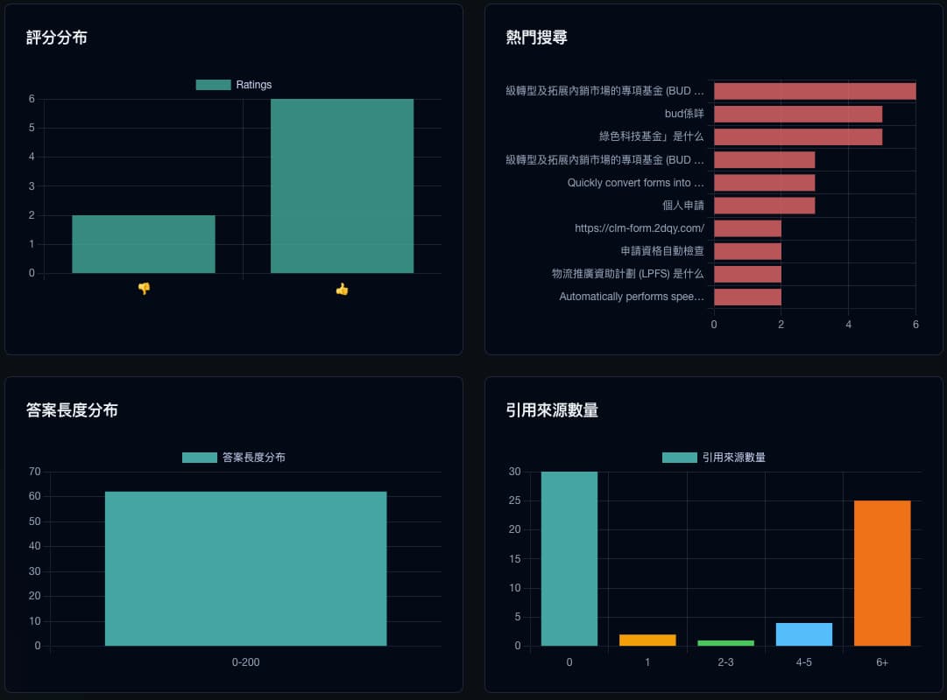The image size is (947, 700).
Task: Click the 熱門搜尋 card title
Action: pos(536,38)
